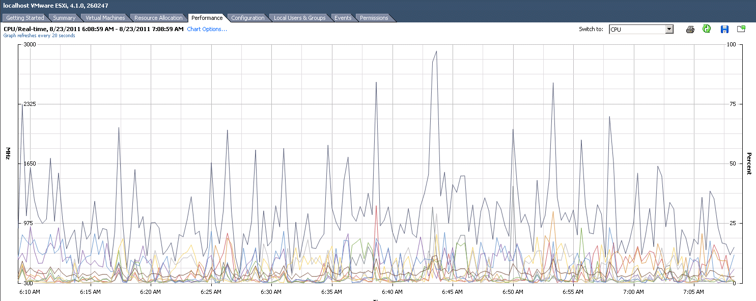756x301 pixels.
Task: Refresh the performance chart
Action: pos(707,29)
